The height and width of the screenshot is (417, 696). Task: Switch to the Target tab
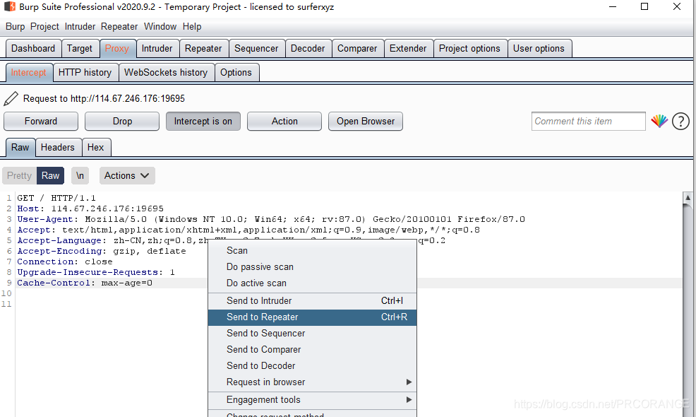[80, 49]
